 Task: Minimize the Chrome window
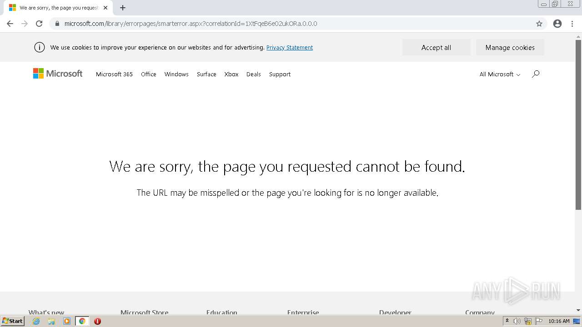click(544, 4)
